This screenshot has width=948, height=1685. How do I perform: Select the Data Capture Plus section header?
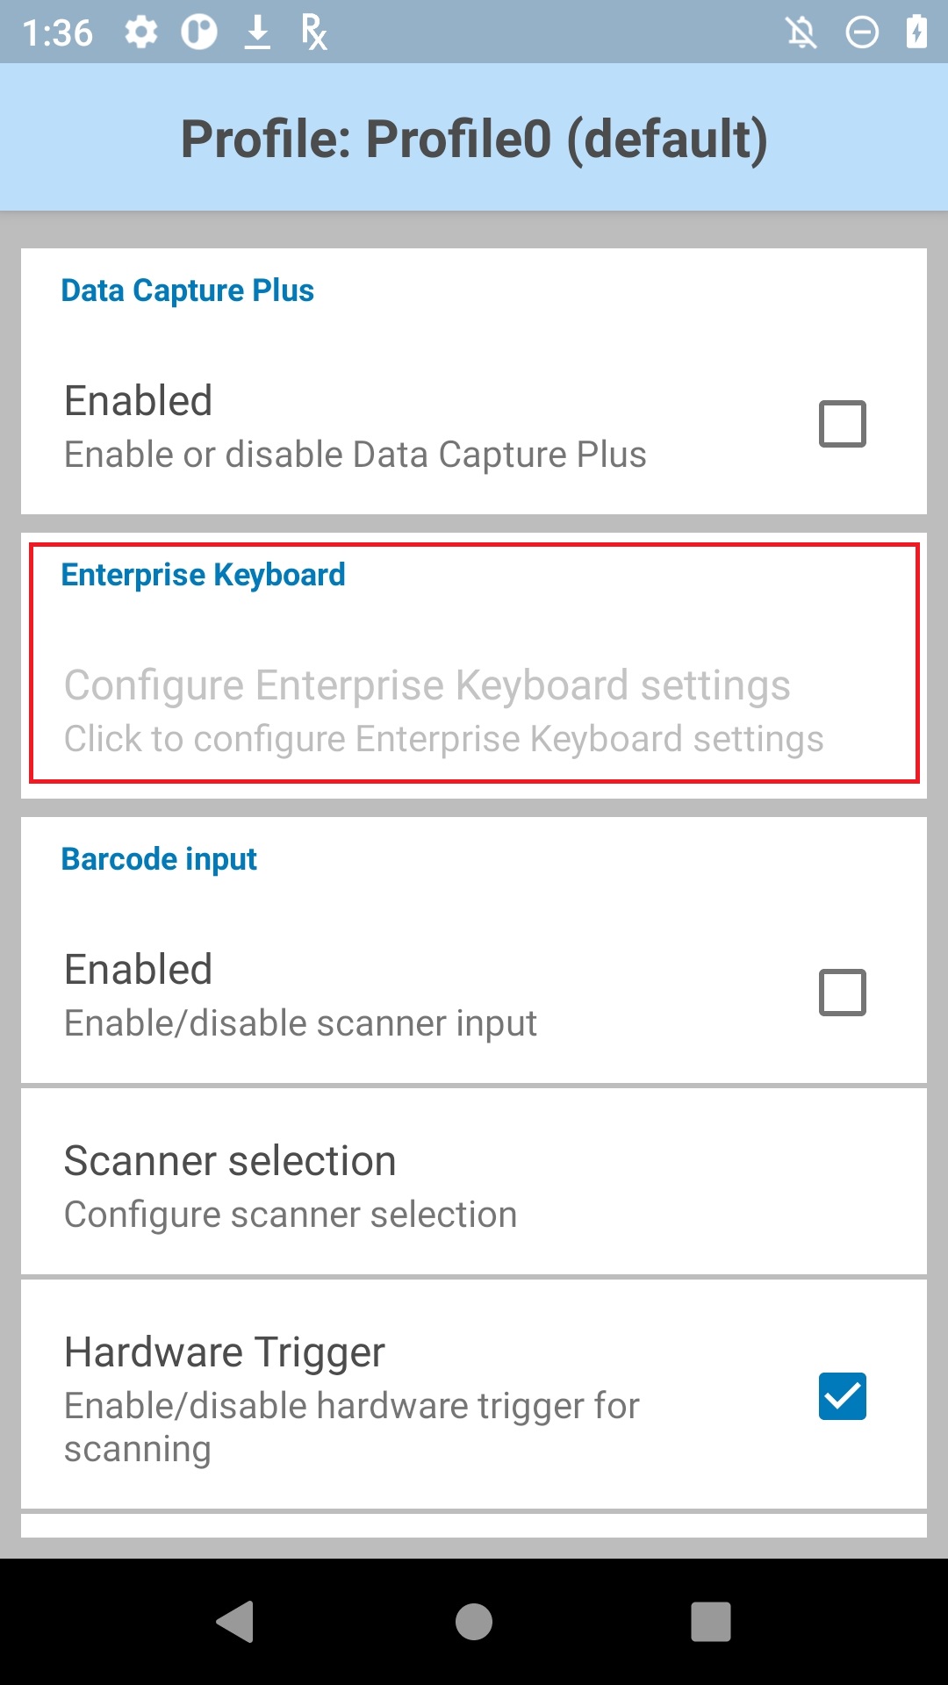(187, 290)
